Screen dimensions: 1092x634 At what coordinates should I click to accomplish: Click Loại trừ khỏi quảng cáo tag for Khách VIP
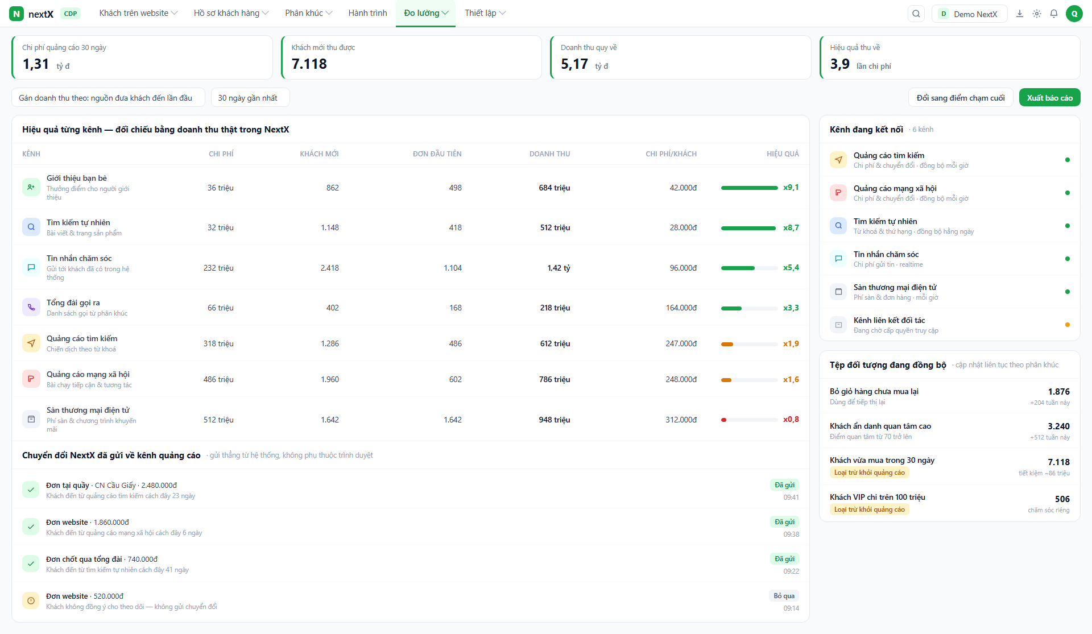point(869,509)
